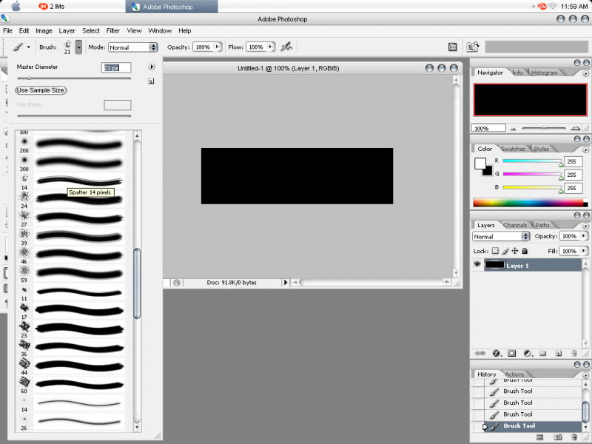Pick the Chalk 17 brush preset
The width and height of the screenshot is (592, 444).
click(x=70, y=310)
